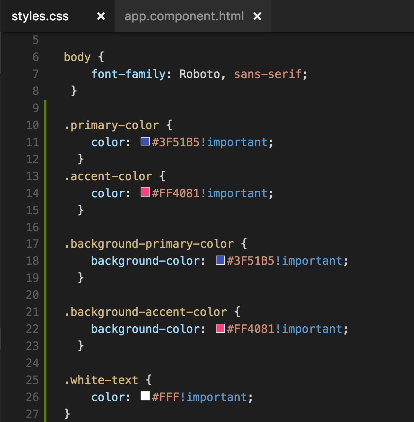Image resolution: width=414 pixels, height=422 pixels.
Task: Click the background-accent-color #FF4081 swatch
Action: (x=220, y=328)
